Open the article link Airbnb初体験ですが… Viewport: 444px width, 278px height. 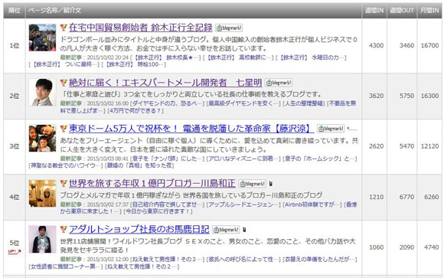[312, 204]
